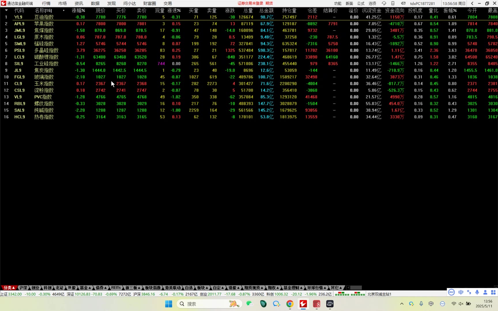
Task: Open the blue cloud chat taskbar icon
Action: [x=277, y=304]
